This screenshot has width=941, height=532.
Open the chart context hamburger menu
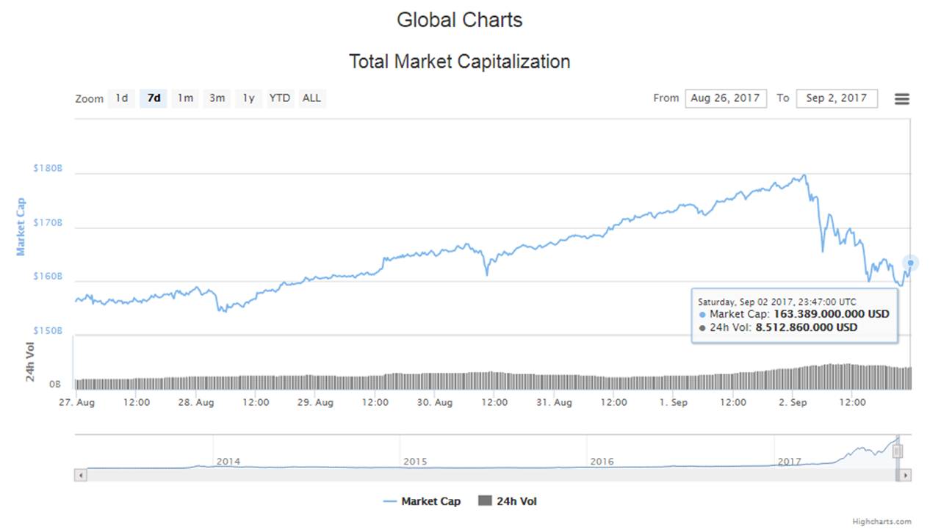click(x=901, y=99)
